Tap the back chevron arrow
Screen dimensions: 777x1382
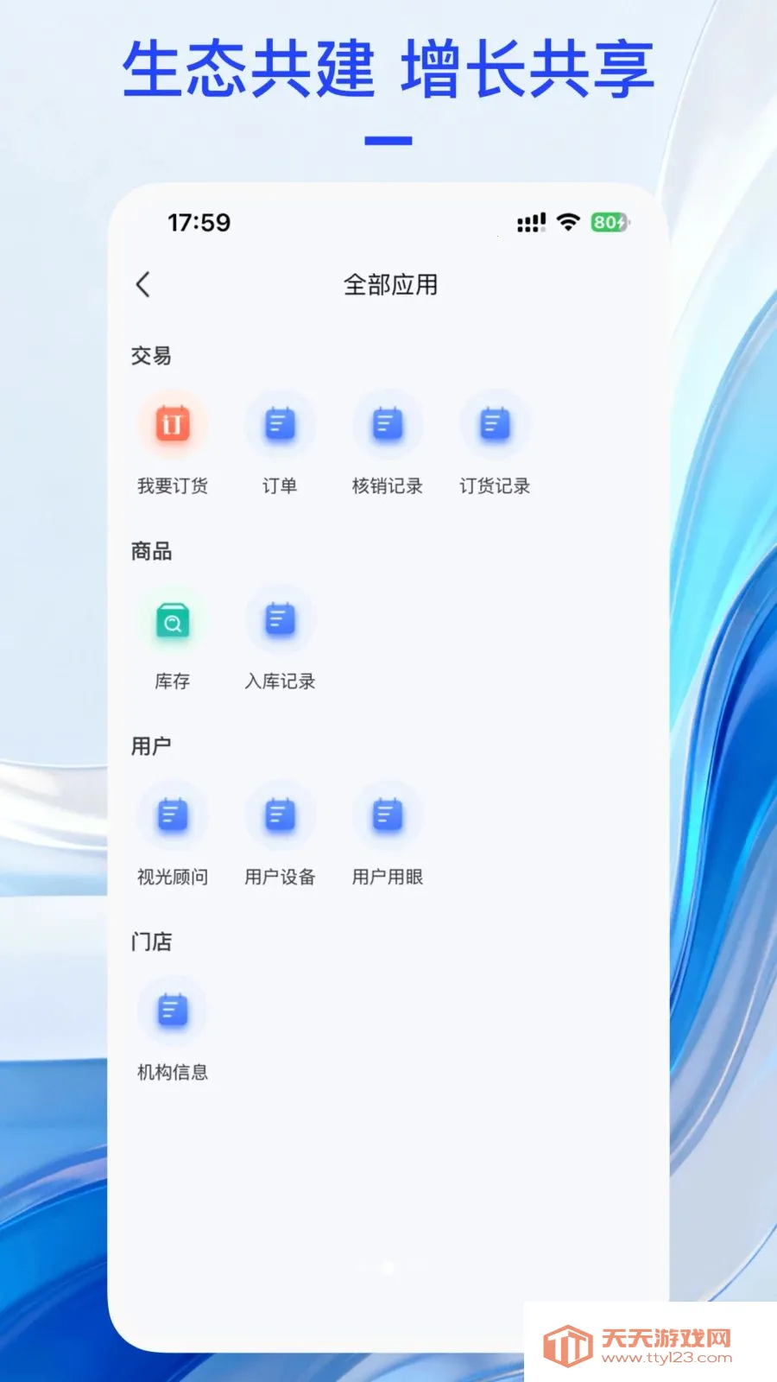[143, 284]
